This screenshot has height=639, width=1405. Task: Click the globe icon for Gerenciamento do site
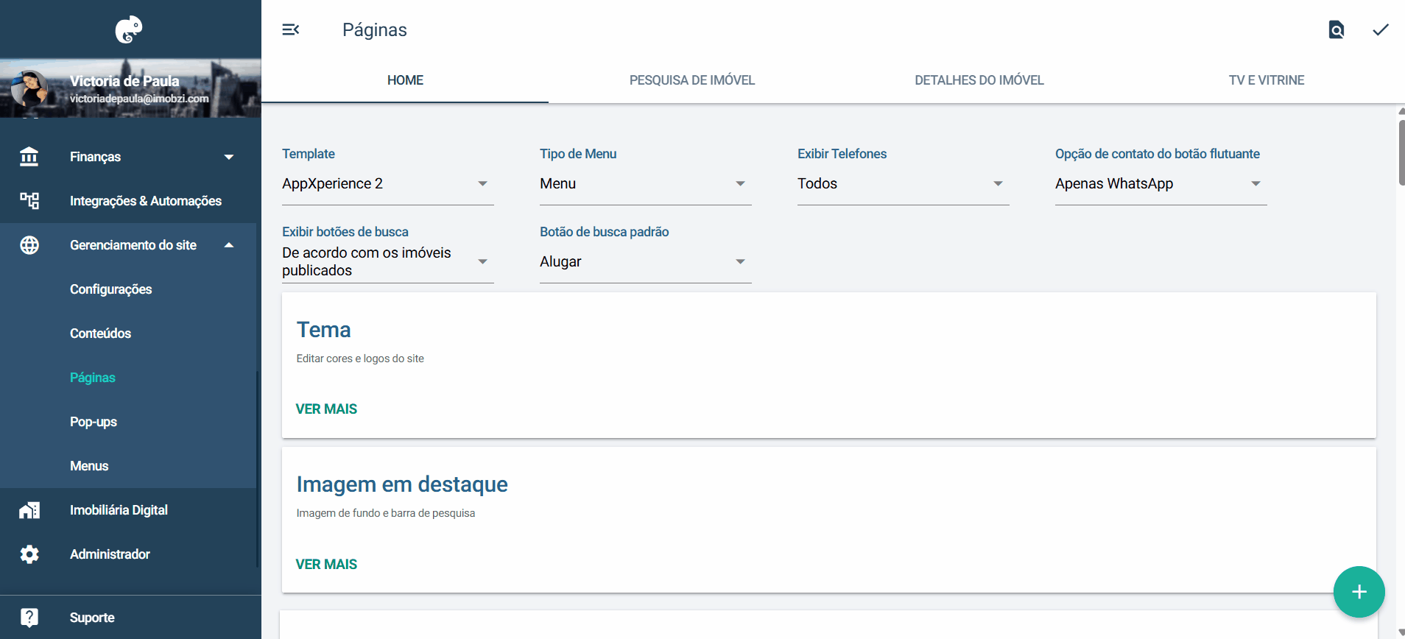click(x=29, y=245)
